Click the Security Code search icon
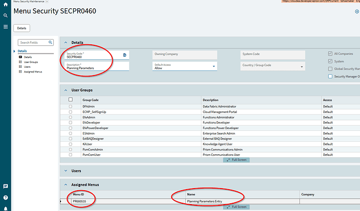 pos(125,55)
